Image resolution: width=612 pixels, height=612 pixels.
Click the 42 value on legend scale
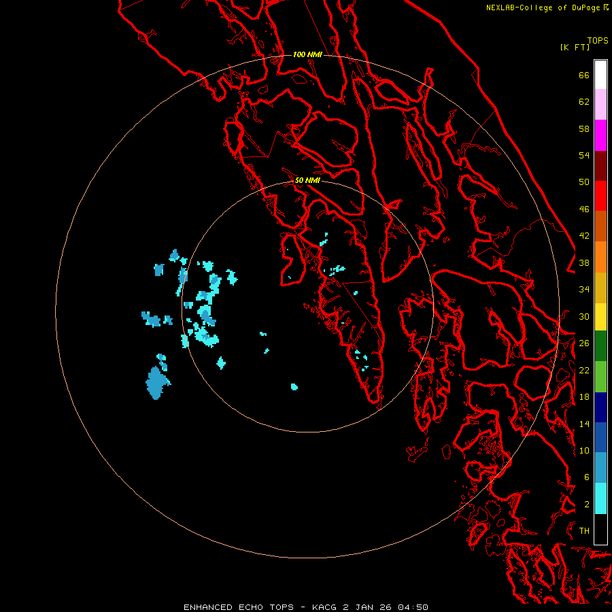pos(584,236)
